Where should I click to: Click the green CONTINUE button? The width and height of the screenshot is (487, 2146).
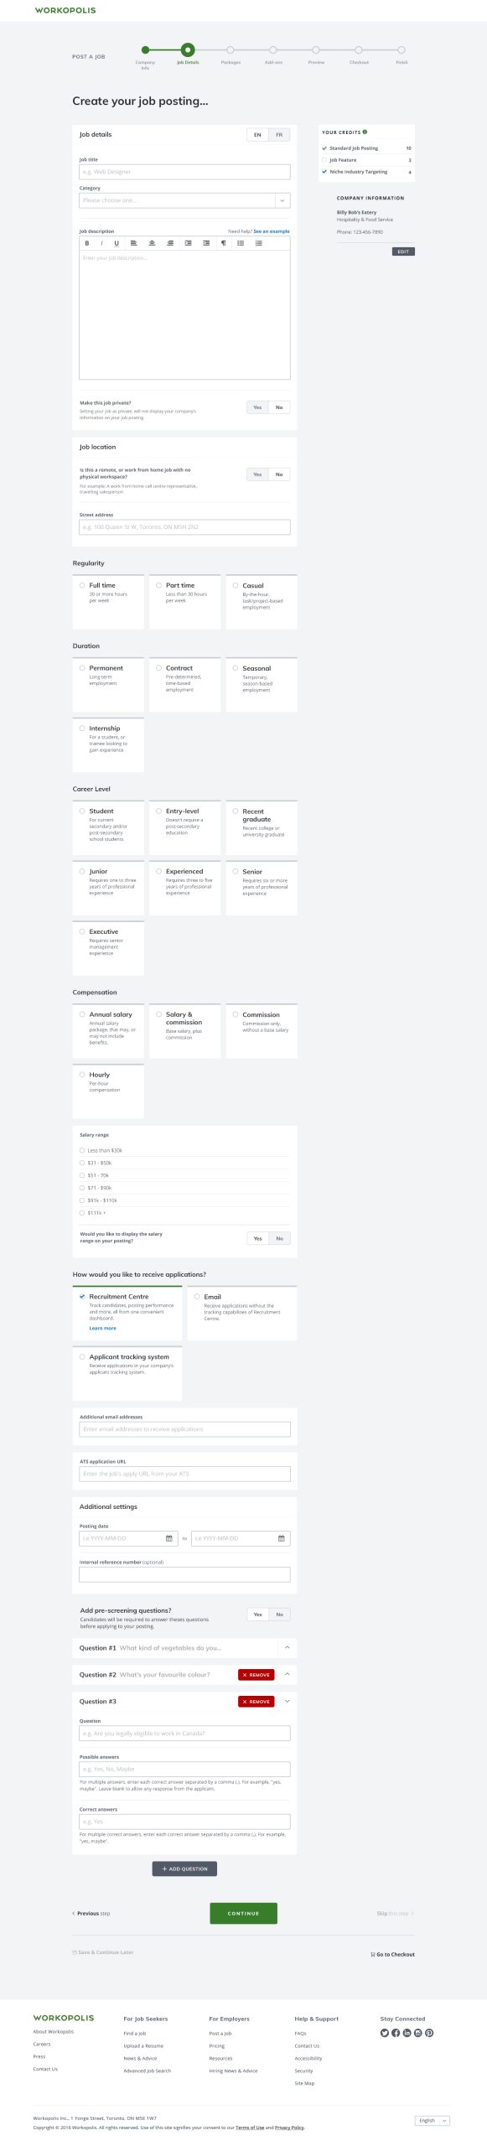click(x=243, y=1913)
